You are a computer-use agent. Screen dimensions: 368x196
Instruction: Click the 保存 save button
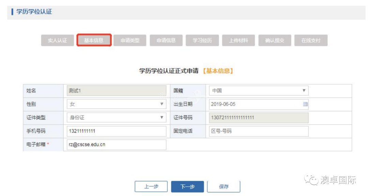[x=224, y=186]
